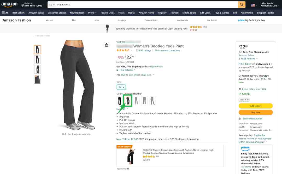Click the List Price info icon
The height and width of the screenshot is (174, 282).
click(x=133, y=62)
